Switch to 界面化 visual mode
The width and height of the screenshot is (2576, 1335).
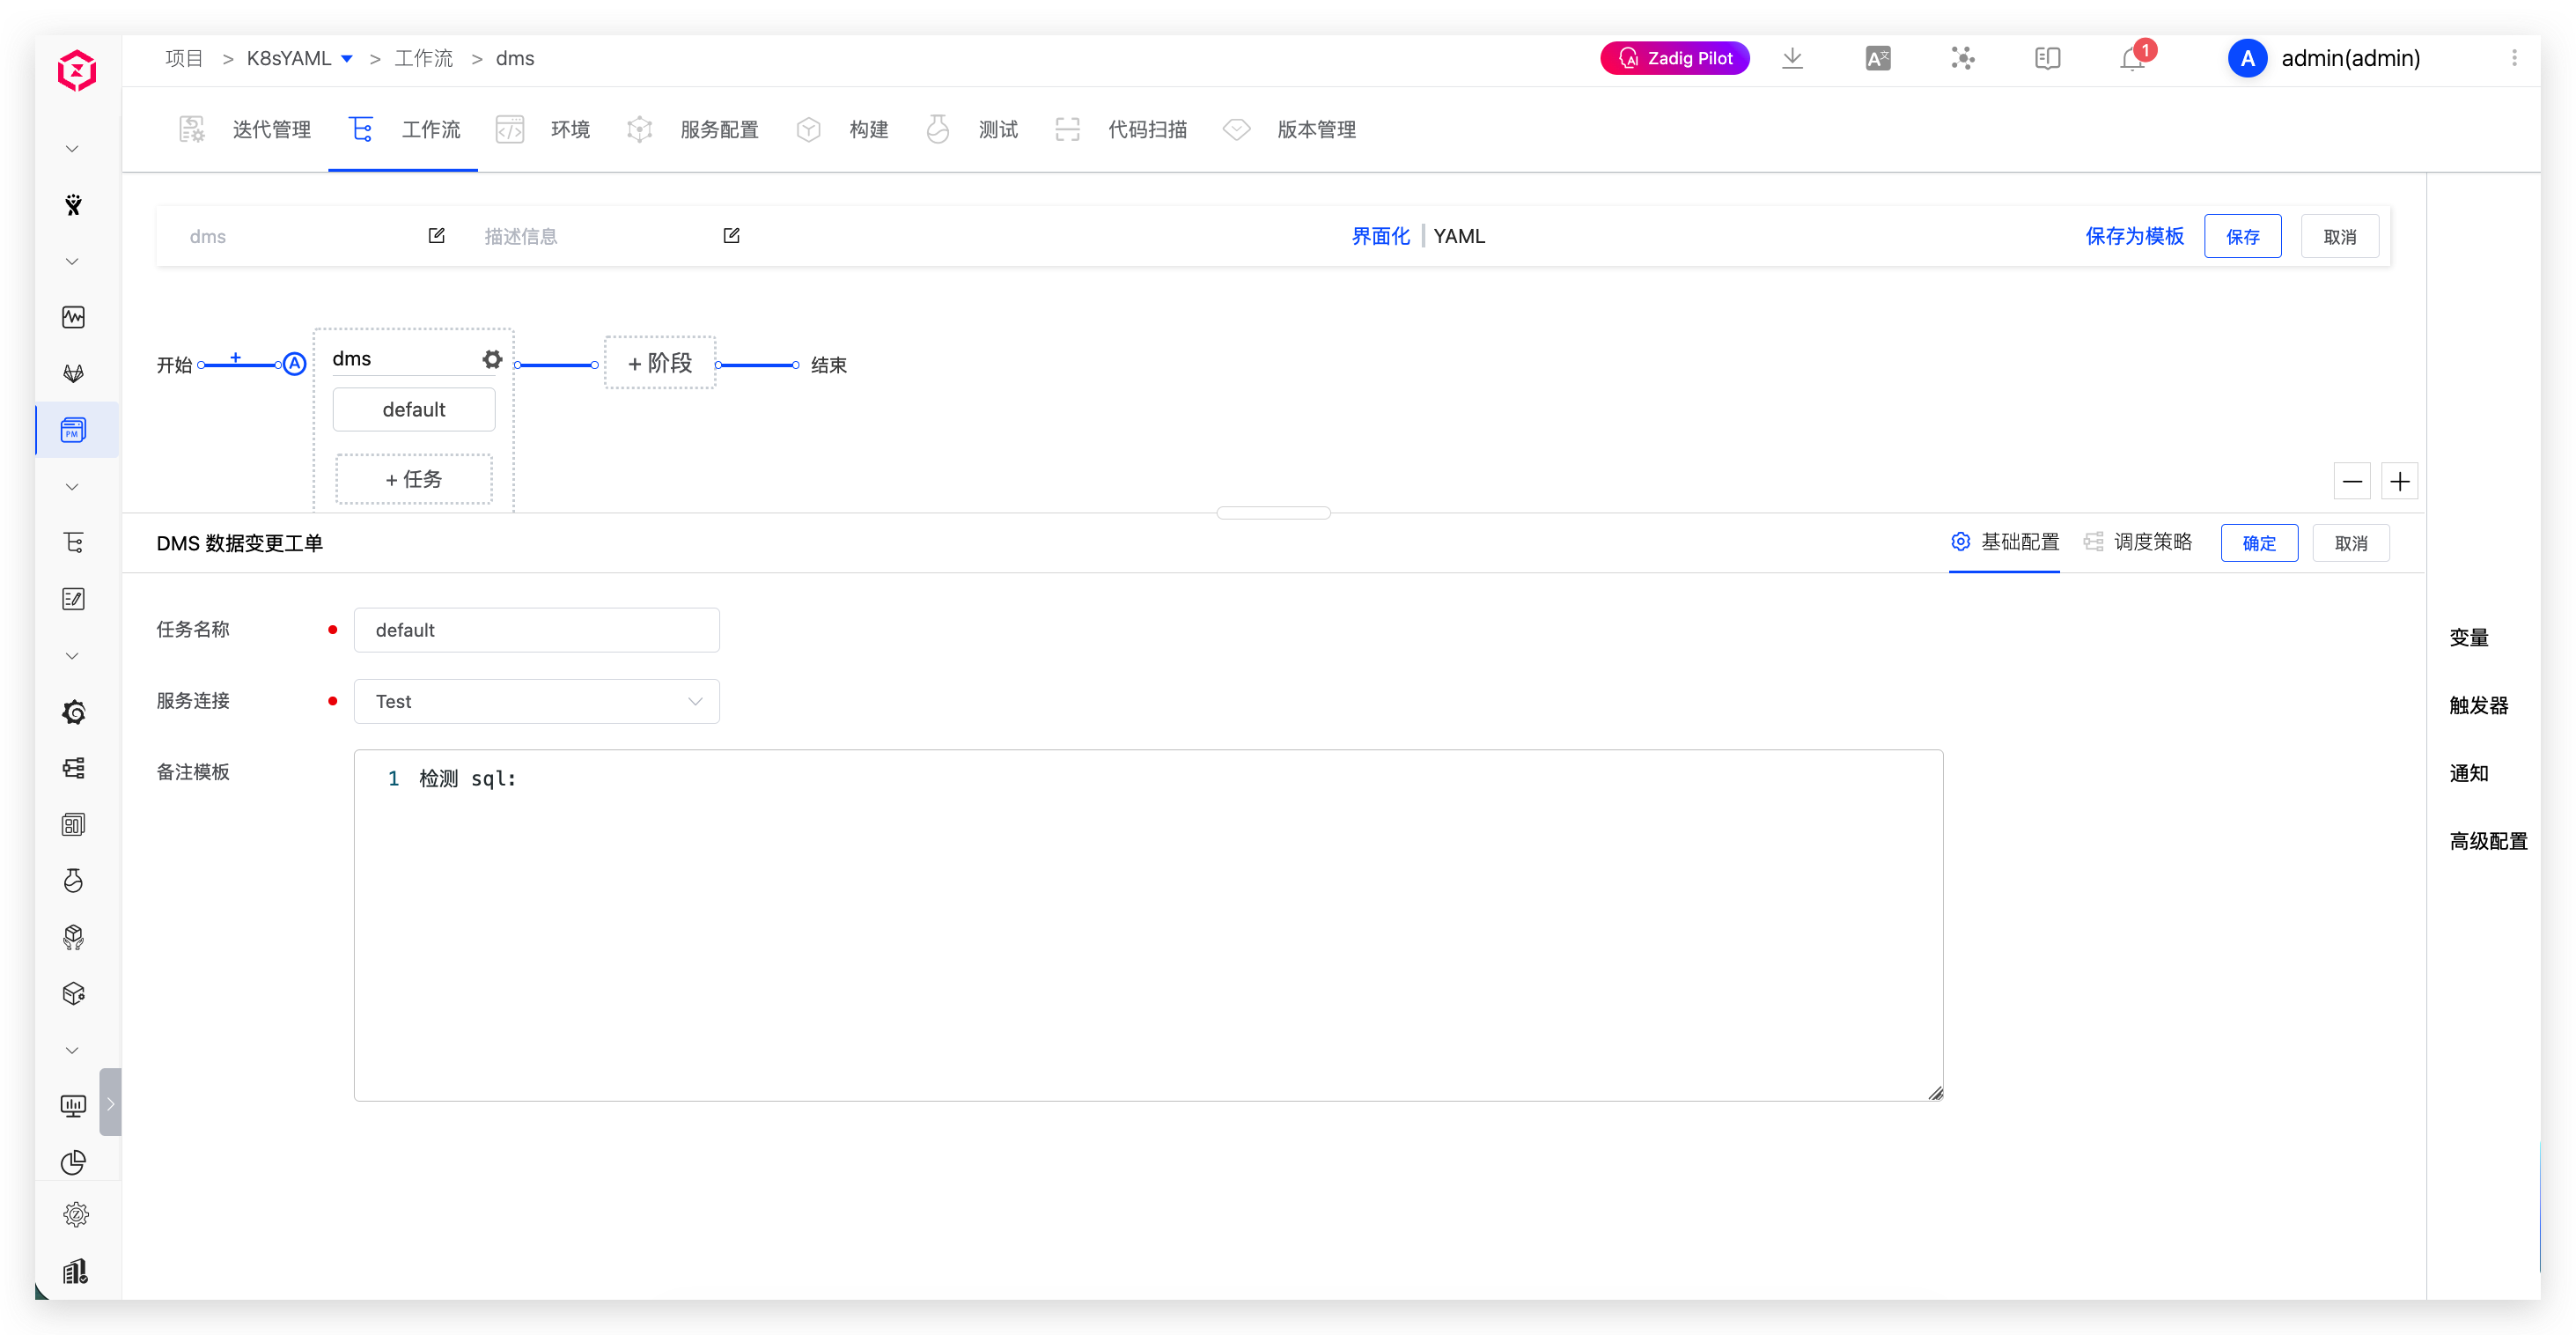pos(1380,236)
